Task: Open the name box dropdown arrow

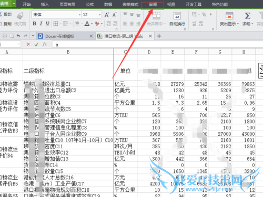Action: pos(19,45)
